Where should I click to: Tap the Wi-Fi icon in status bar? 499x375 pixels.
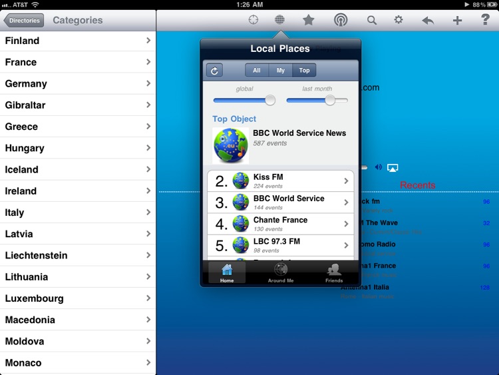click(35, 5)
